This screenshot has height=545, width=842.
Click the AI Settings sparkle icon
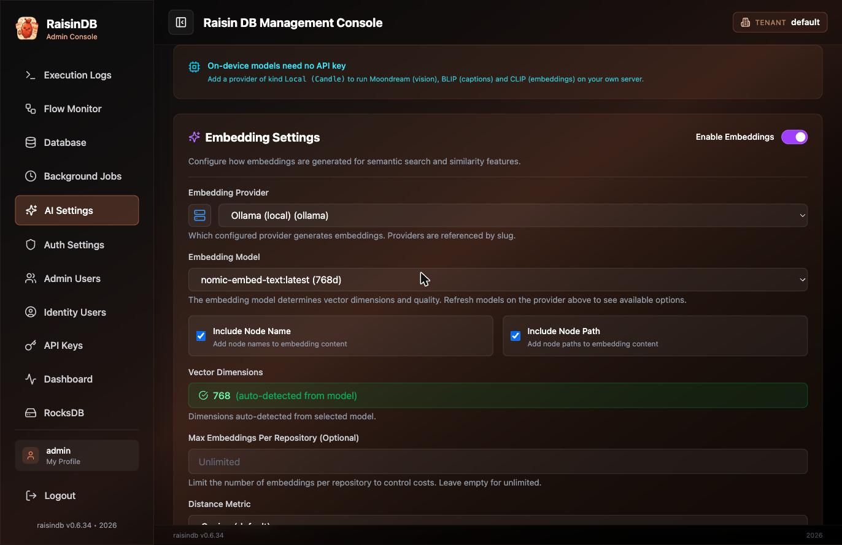click(x=31, y=210)
